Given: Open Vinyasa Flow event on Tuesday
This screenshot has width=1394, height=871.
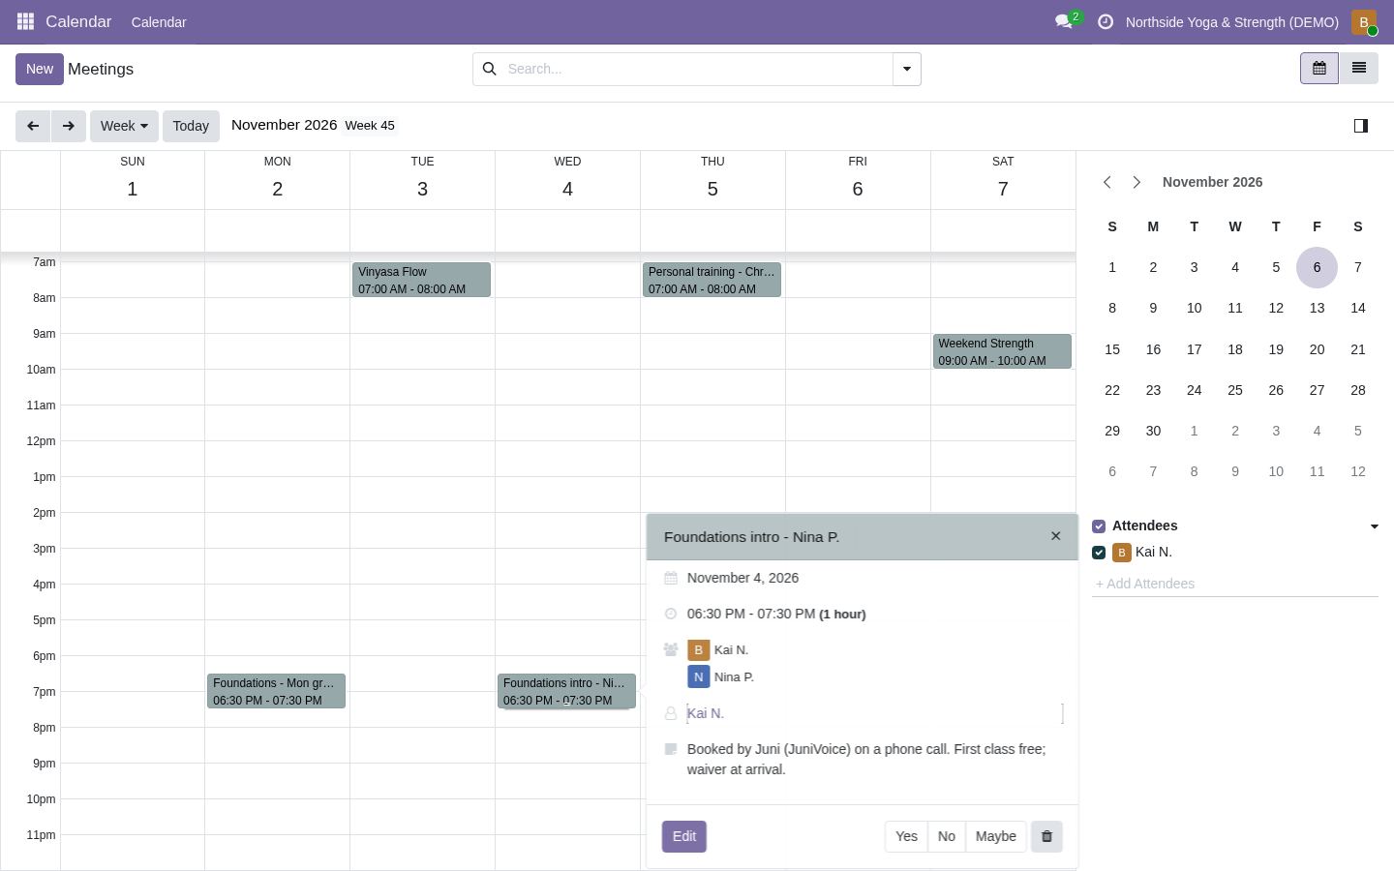Looking at the screenshot, I should (421, 280).
